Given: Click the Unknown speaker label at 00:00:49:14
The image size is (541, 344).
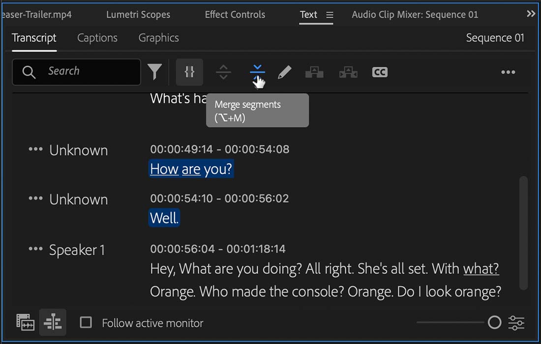Looking at the screenshot, I should tap(79, 151).
